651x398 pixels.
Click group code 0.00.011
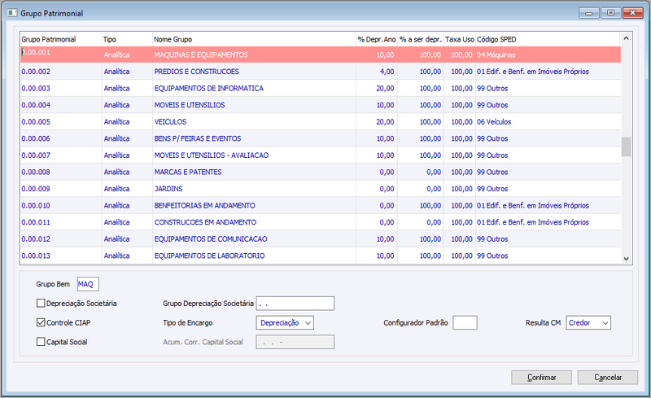pyautogui.click(x=36, y=222)
